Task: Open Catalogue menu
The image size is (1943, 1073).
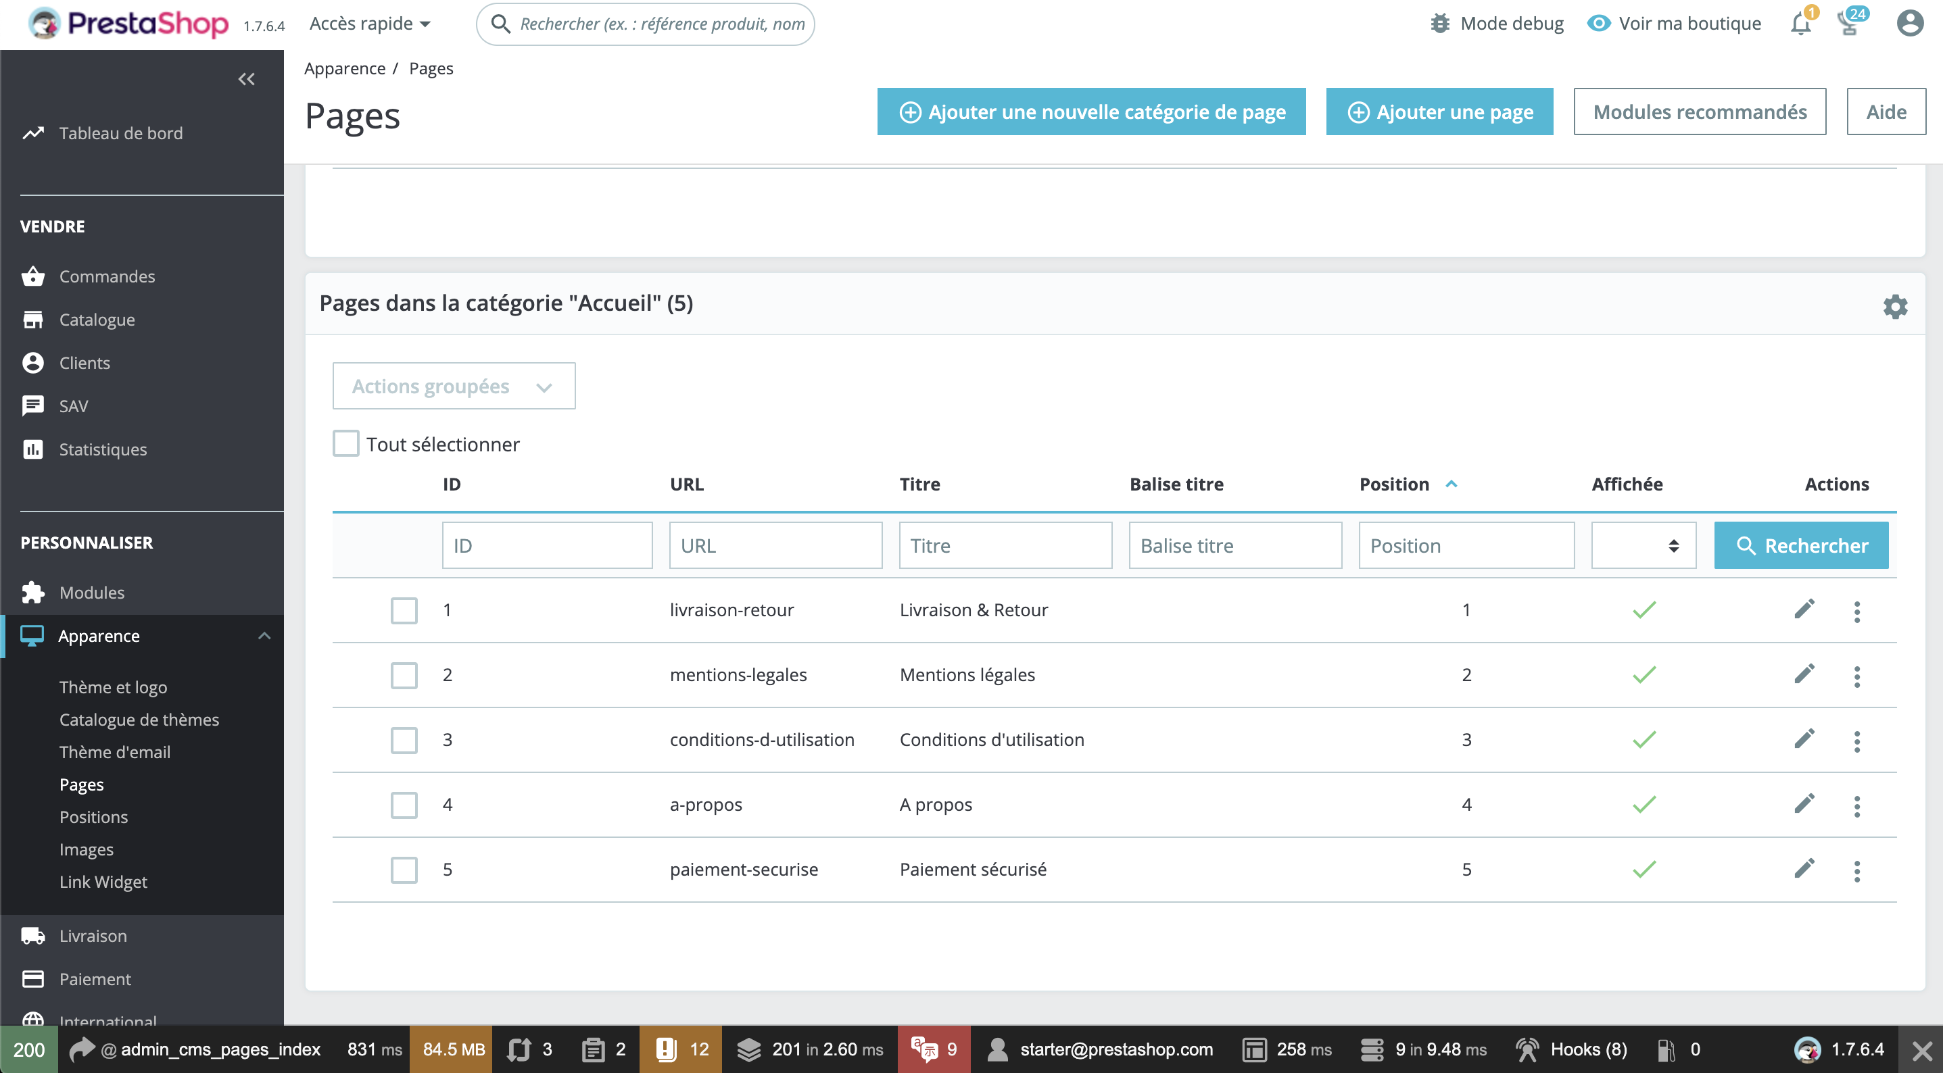Action: 97,319
